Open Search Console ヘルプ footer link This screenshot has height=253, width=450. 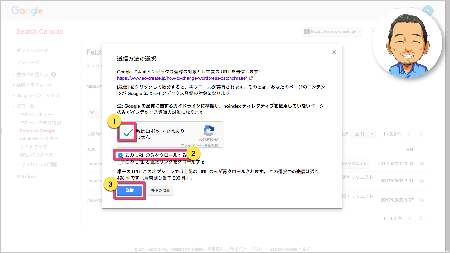pos(290,249)
